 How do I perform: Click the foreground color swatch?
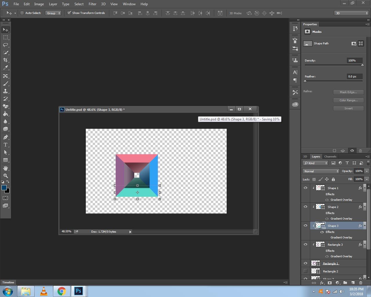click(x=4, y=188)
